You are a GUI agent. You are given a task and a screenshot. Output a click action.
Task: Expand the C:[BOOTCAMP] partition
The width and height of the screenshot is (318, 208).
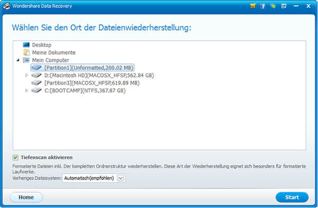[26, 90]
